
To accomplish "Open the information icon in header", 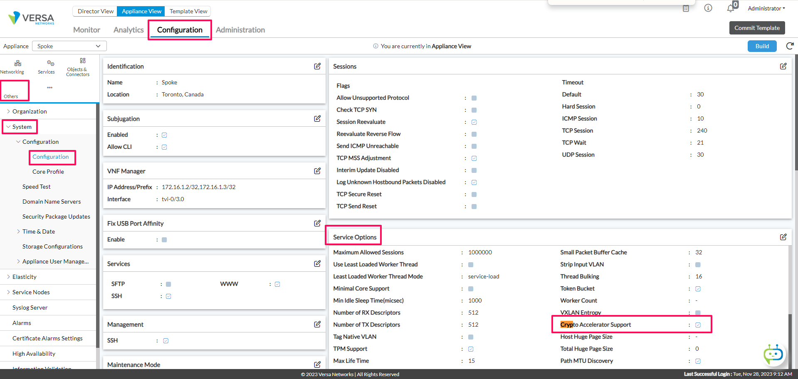I will point(708,8).
